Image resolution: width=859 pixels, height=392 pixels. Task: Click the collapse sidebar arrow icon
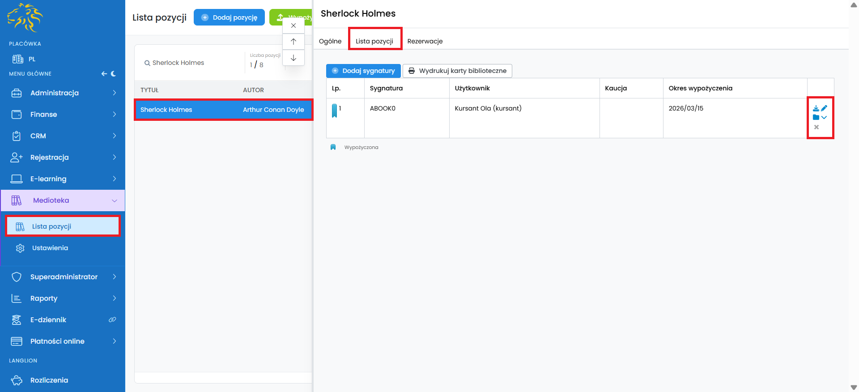point(104,74)
